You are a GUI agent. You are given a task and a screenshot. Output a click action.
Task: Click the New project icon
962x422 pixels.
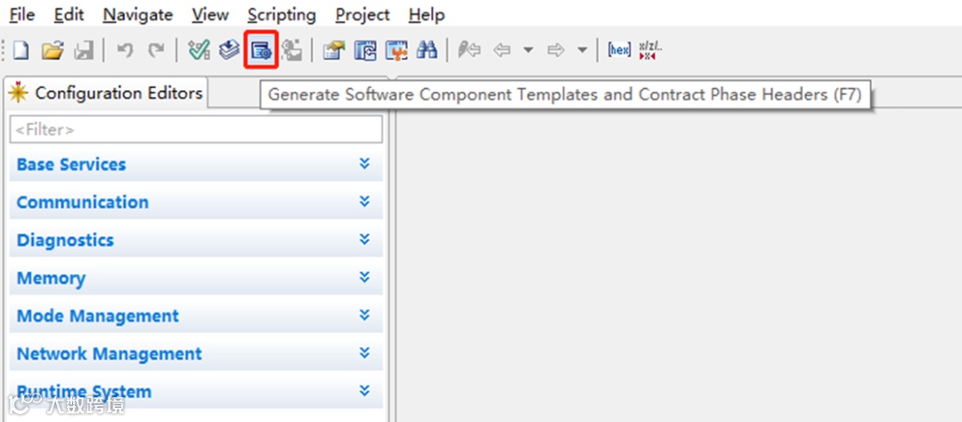pos(20,50)
